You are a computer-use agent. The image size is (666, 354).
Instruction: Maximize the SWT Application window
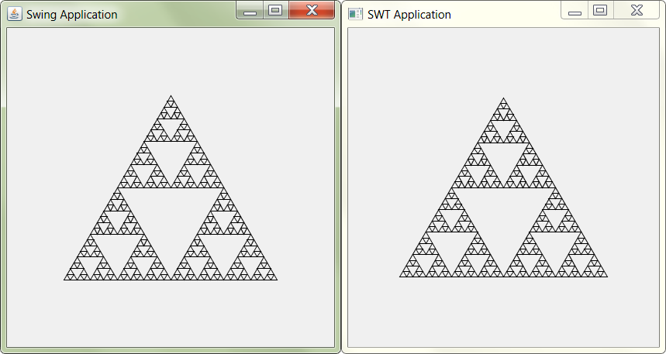tap(600, 10)
